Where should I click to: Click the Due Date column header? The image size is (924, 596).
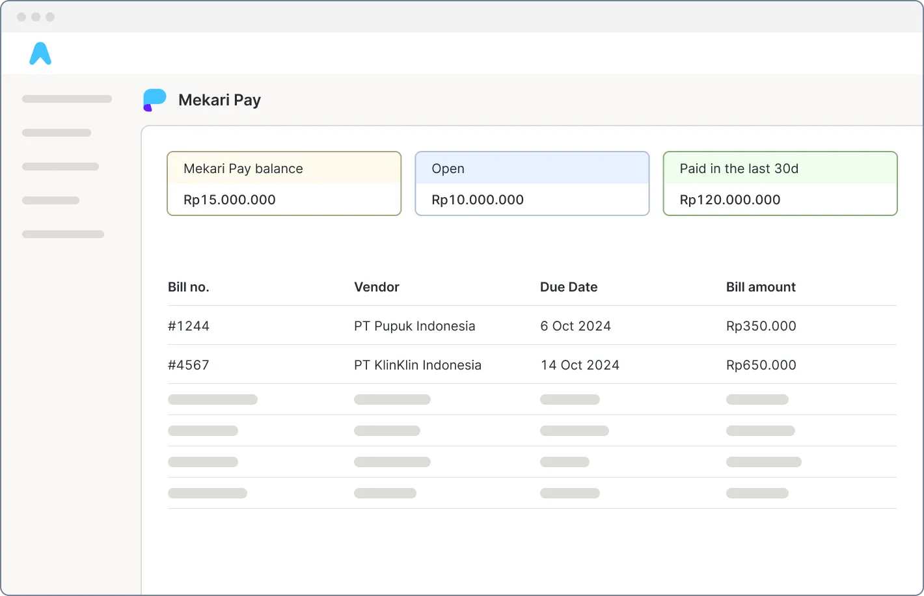click(569, 287)
